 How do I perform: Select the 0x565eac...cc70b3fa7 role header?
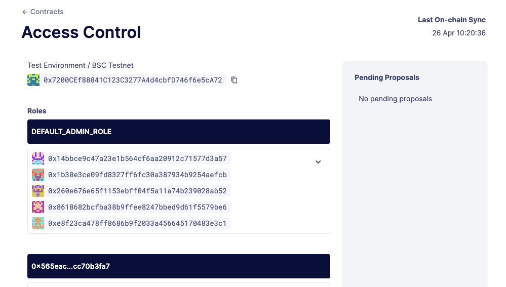point(178,266)
